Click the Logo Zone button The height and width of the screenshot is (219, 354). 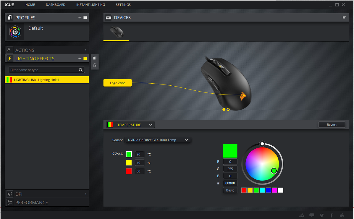pyautogui.click(x=118, y=83)
